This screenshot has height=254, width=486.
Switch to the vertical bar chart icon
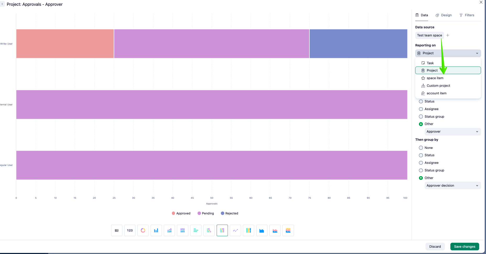coord(156,230)
